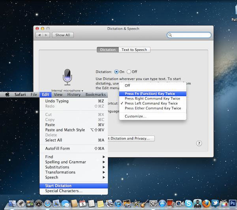Screen dimensions: 237x210
Task: Open Skype icon in the Dock
Action: pos(188,203)
